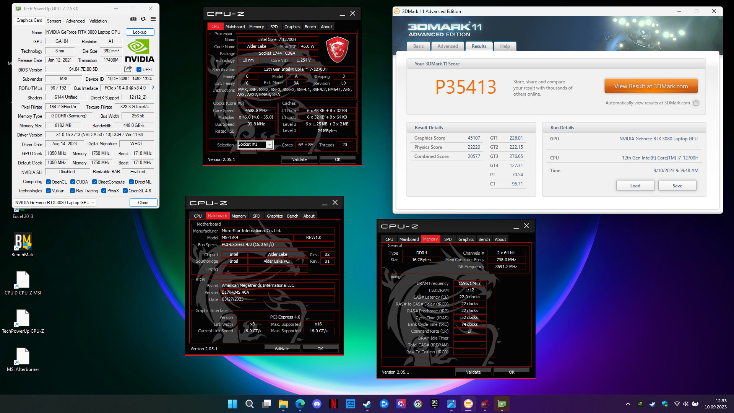734x413 pixels.
Task: Open Ubisoft Connect from the taskbar
Action: tap(418, 404)
